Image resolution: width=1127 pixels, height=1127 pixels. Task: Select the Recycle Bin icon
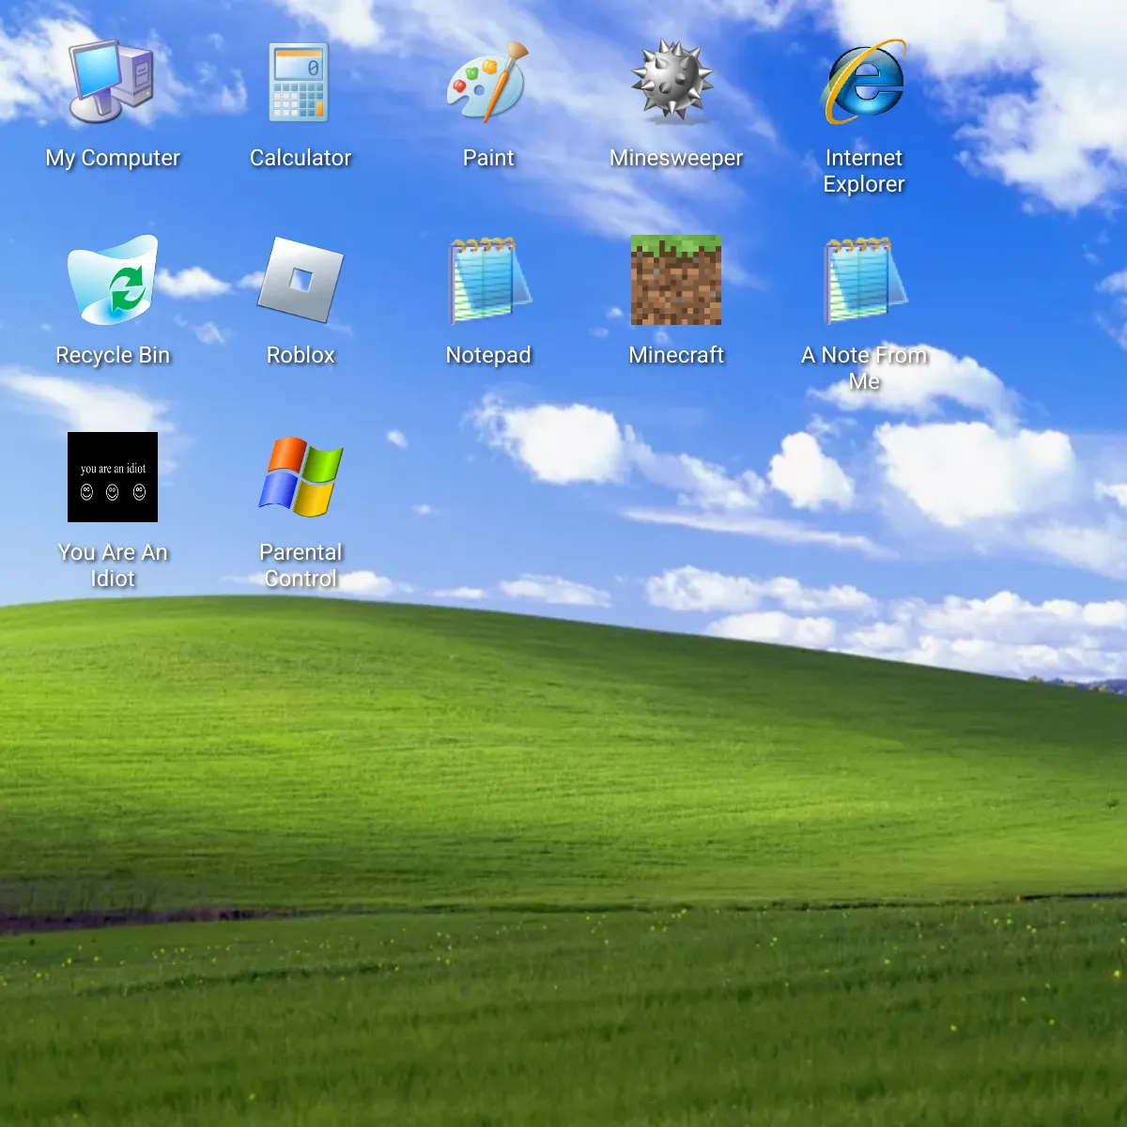pyautogui.click(x=113, y=280)
